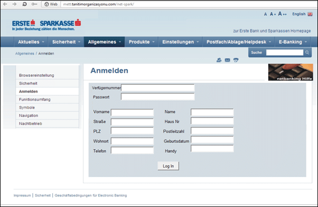Viewport: 318px width, 207px height.
Task: Click the Verfügernummer input field
Action: click(157, 88)
